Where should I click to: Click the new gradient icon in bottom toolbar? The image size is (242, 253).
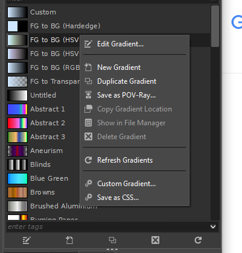[x=69, y=240]
